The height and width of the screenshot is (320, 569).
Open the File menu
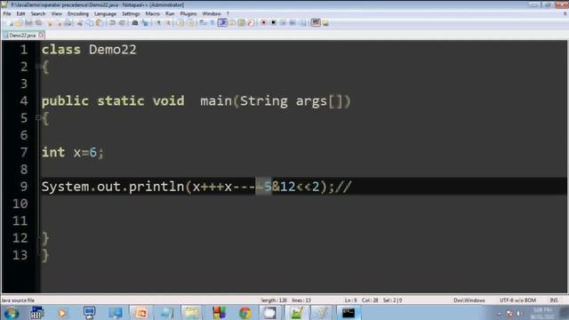[7, 13]
